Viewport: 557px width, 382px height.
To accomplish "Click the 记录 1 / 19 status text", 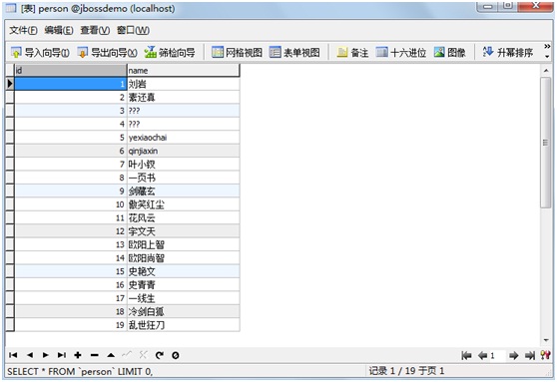I will (406, 371).
